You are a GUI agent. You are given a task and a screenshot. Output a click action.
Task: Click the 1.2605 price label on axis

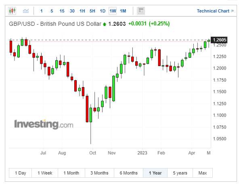(219, 40)
